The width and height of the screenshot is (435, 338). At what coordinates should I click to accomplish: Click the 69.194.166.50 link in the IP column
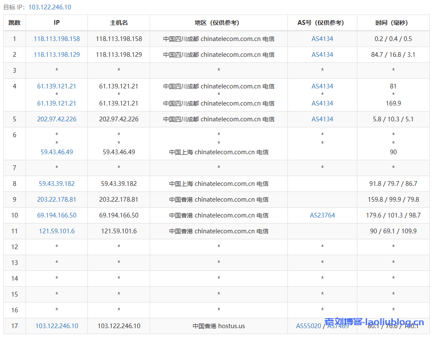(x=57, y=215)
